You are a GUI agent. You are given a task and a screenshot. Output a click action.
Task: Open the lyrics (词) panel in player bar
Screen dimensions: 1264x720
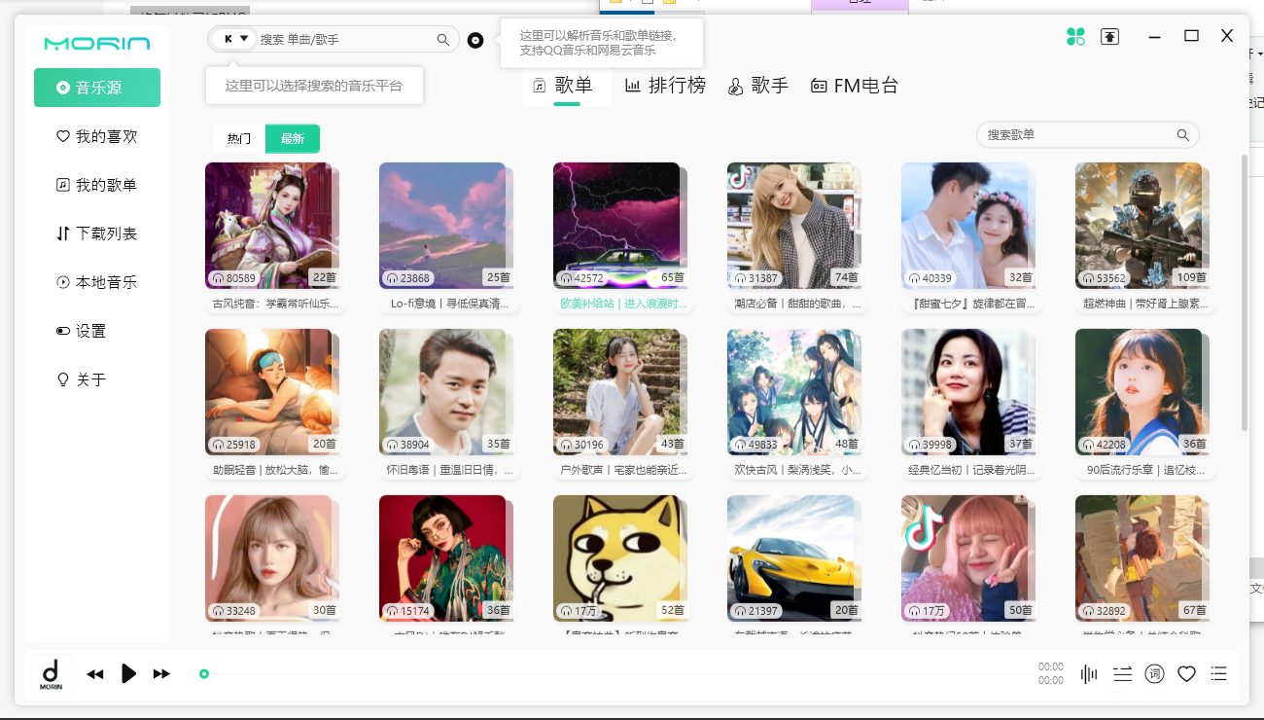1154,673
